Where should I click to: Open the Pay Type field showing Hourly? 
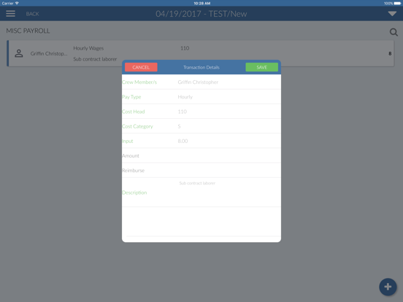[x=201, y=97]
